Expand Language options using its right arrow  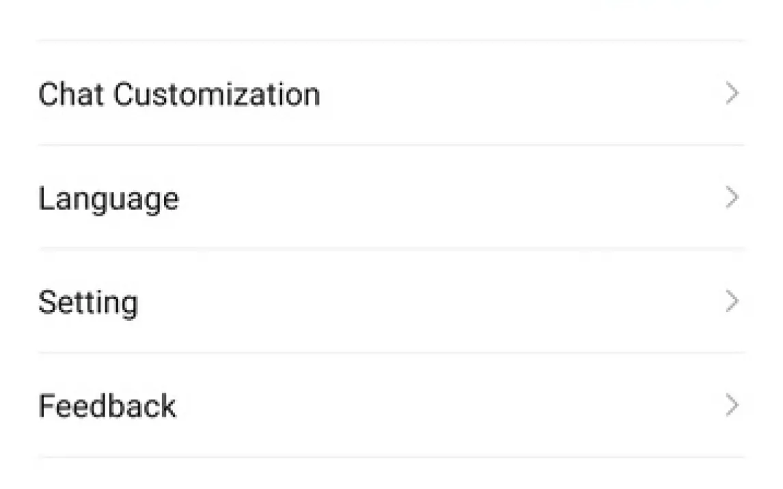point(732,198)
